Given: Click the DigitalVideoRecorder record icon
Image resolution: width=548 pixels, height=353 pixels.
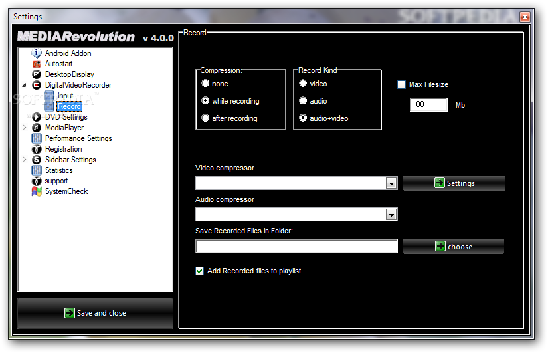Looking at the screenshot, I should (x=37, y=85).
